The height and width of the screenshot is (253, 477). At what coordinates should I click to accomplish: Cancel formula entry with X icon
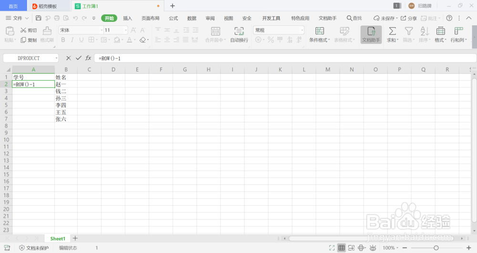coord(68,58)
